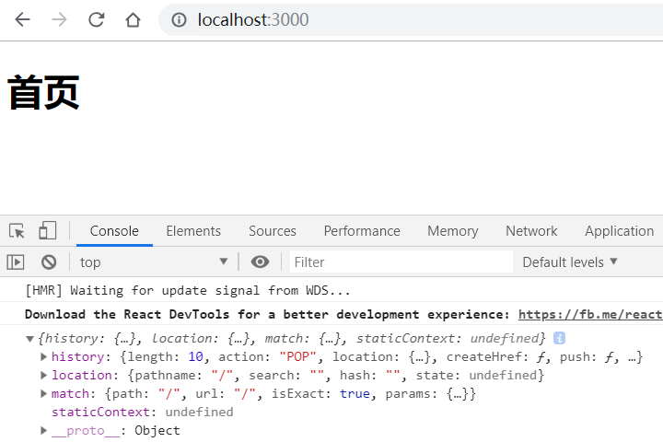Image resolution: width=663 pixels, height=442 pixels.
Task: Click the blue info badge on the object
Action: point(559,338)
